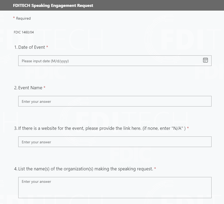The height and width of the screenshot is (204, 224).
Task: Open the calendar date picker icon
Action: point(205,60)
